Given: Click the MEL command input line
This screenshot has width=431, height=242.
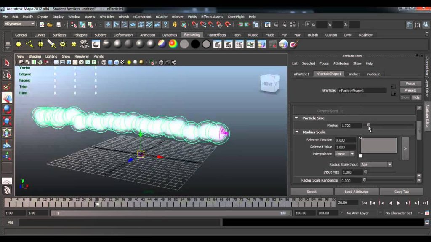Looking at the screenshot, I should point(120,223).
